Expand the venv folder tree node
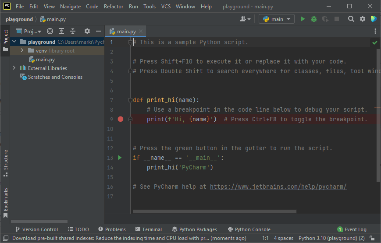 [x=22, y=51]
